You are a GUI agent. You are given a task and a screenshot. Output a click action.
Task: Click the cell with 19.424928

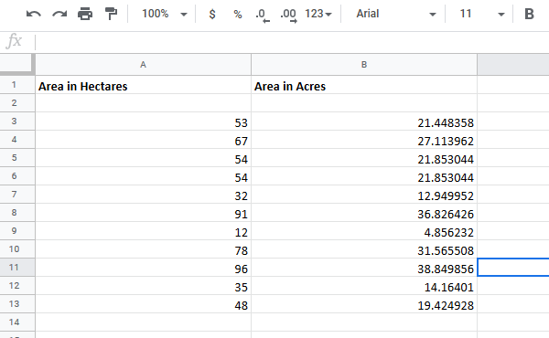click(x=364, y=304)
